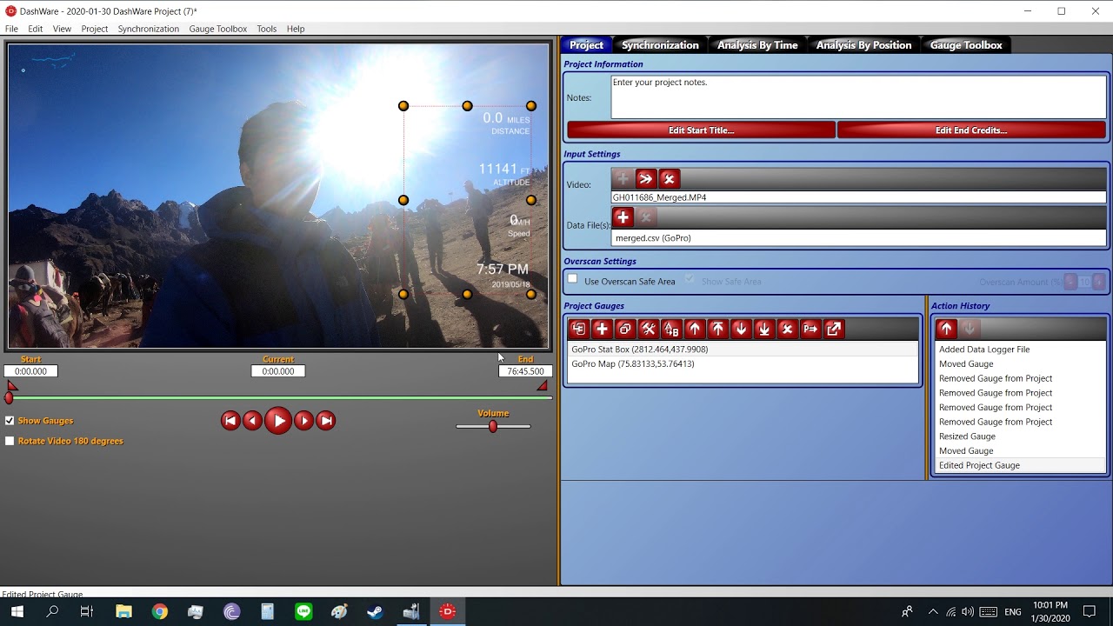
Task: Step back one frame
Action: coord(252,421)
